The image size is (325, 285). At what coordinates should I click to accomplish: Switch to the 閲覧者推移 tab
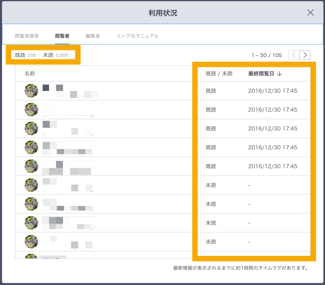tap(27, 36)
